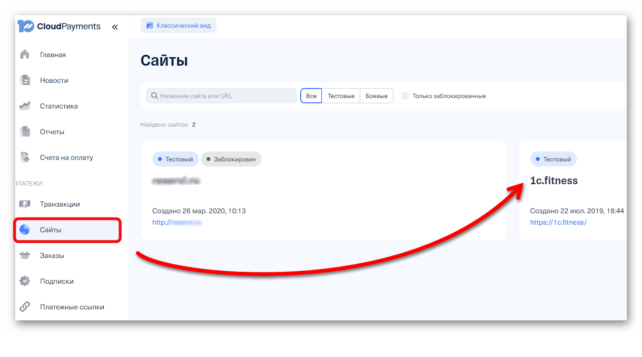Click the badge icon beside Подписки

25,281
